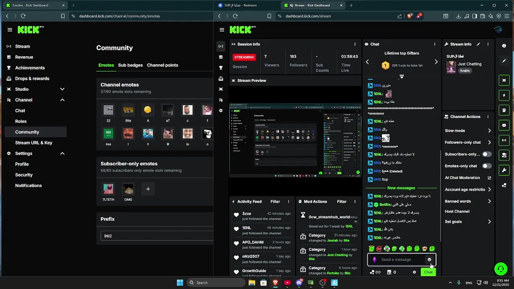Click the Prefix text field with 9tll2

click(x=157, y=236)
